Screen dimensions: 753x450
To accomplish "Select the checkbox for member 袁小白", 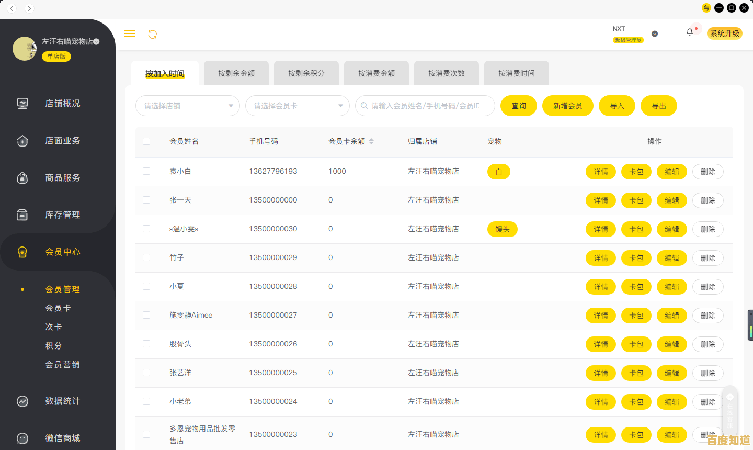I will 147,171.
